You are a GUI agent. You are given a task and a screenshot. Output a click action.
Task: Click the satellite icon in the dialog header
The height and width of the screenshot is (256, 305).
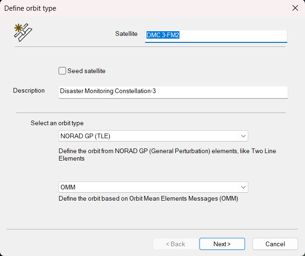[23, 33]
